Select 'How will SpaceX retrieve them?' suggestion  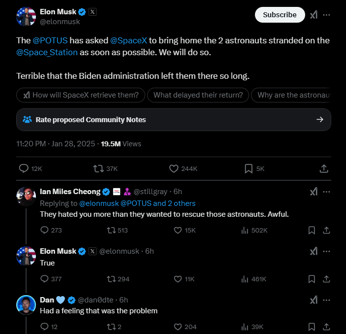click(x=81, y=95)
